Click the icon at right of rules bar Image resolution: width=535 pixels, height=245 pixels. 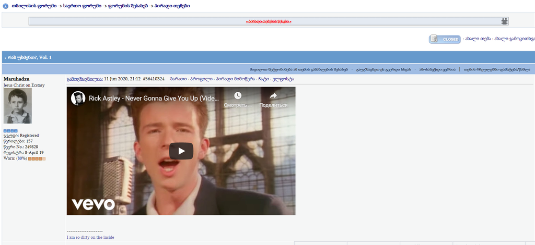[x=505, y=21]
